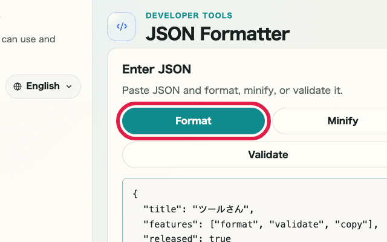Click the "can use and" sidebar text
387x242 pixels.
coord(28,39)
